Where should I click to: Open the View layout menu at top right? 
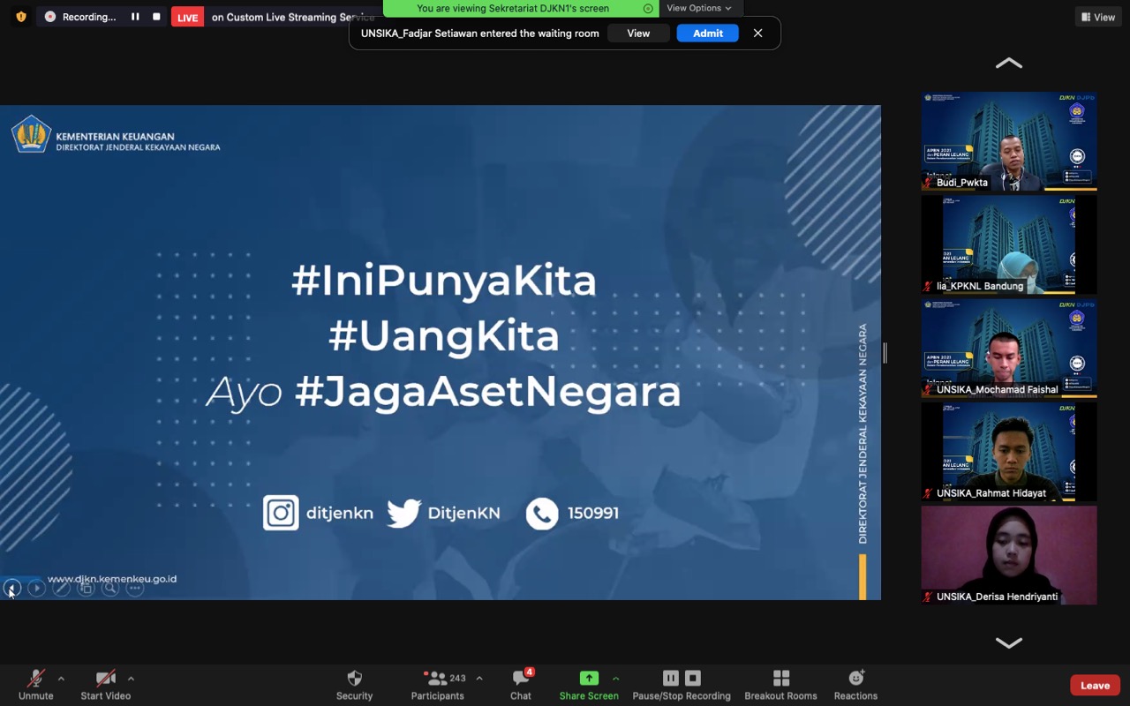(x=1097, y=17)
